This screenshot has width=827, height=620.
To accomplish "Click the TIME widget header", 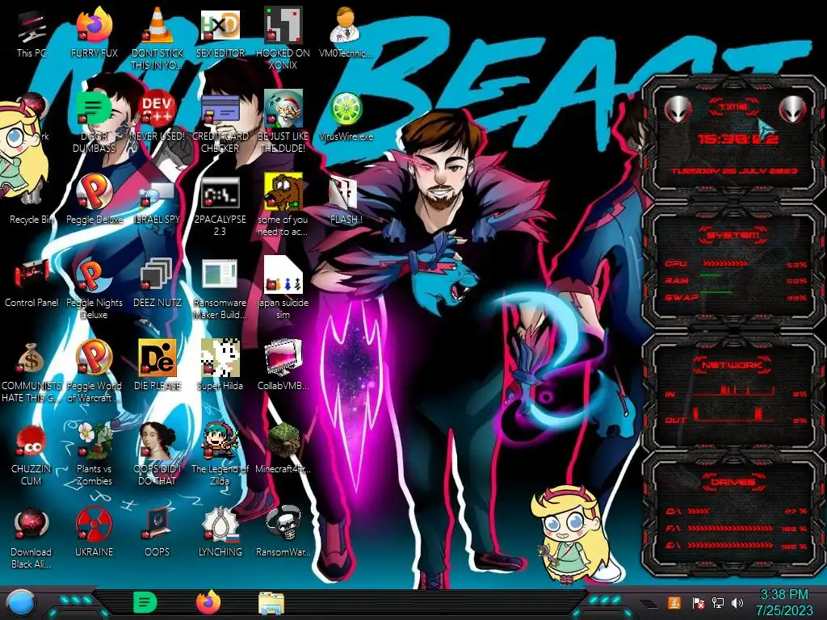I will tap(733, 107).
